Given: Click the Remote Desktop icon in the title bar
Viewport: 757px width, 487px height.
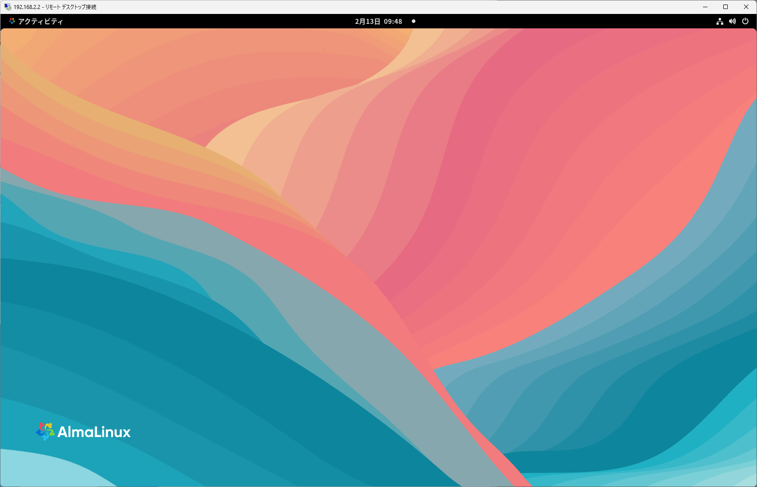Looking at the screenshot, I should click(8, 7).
